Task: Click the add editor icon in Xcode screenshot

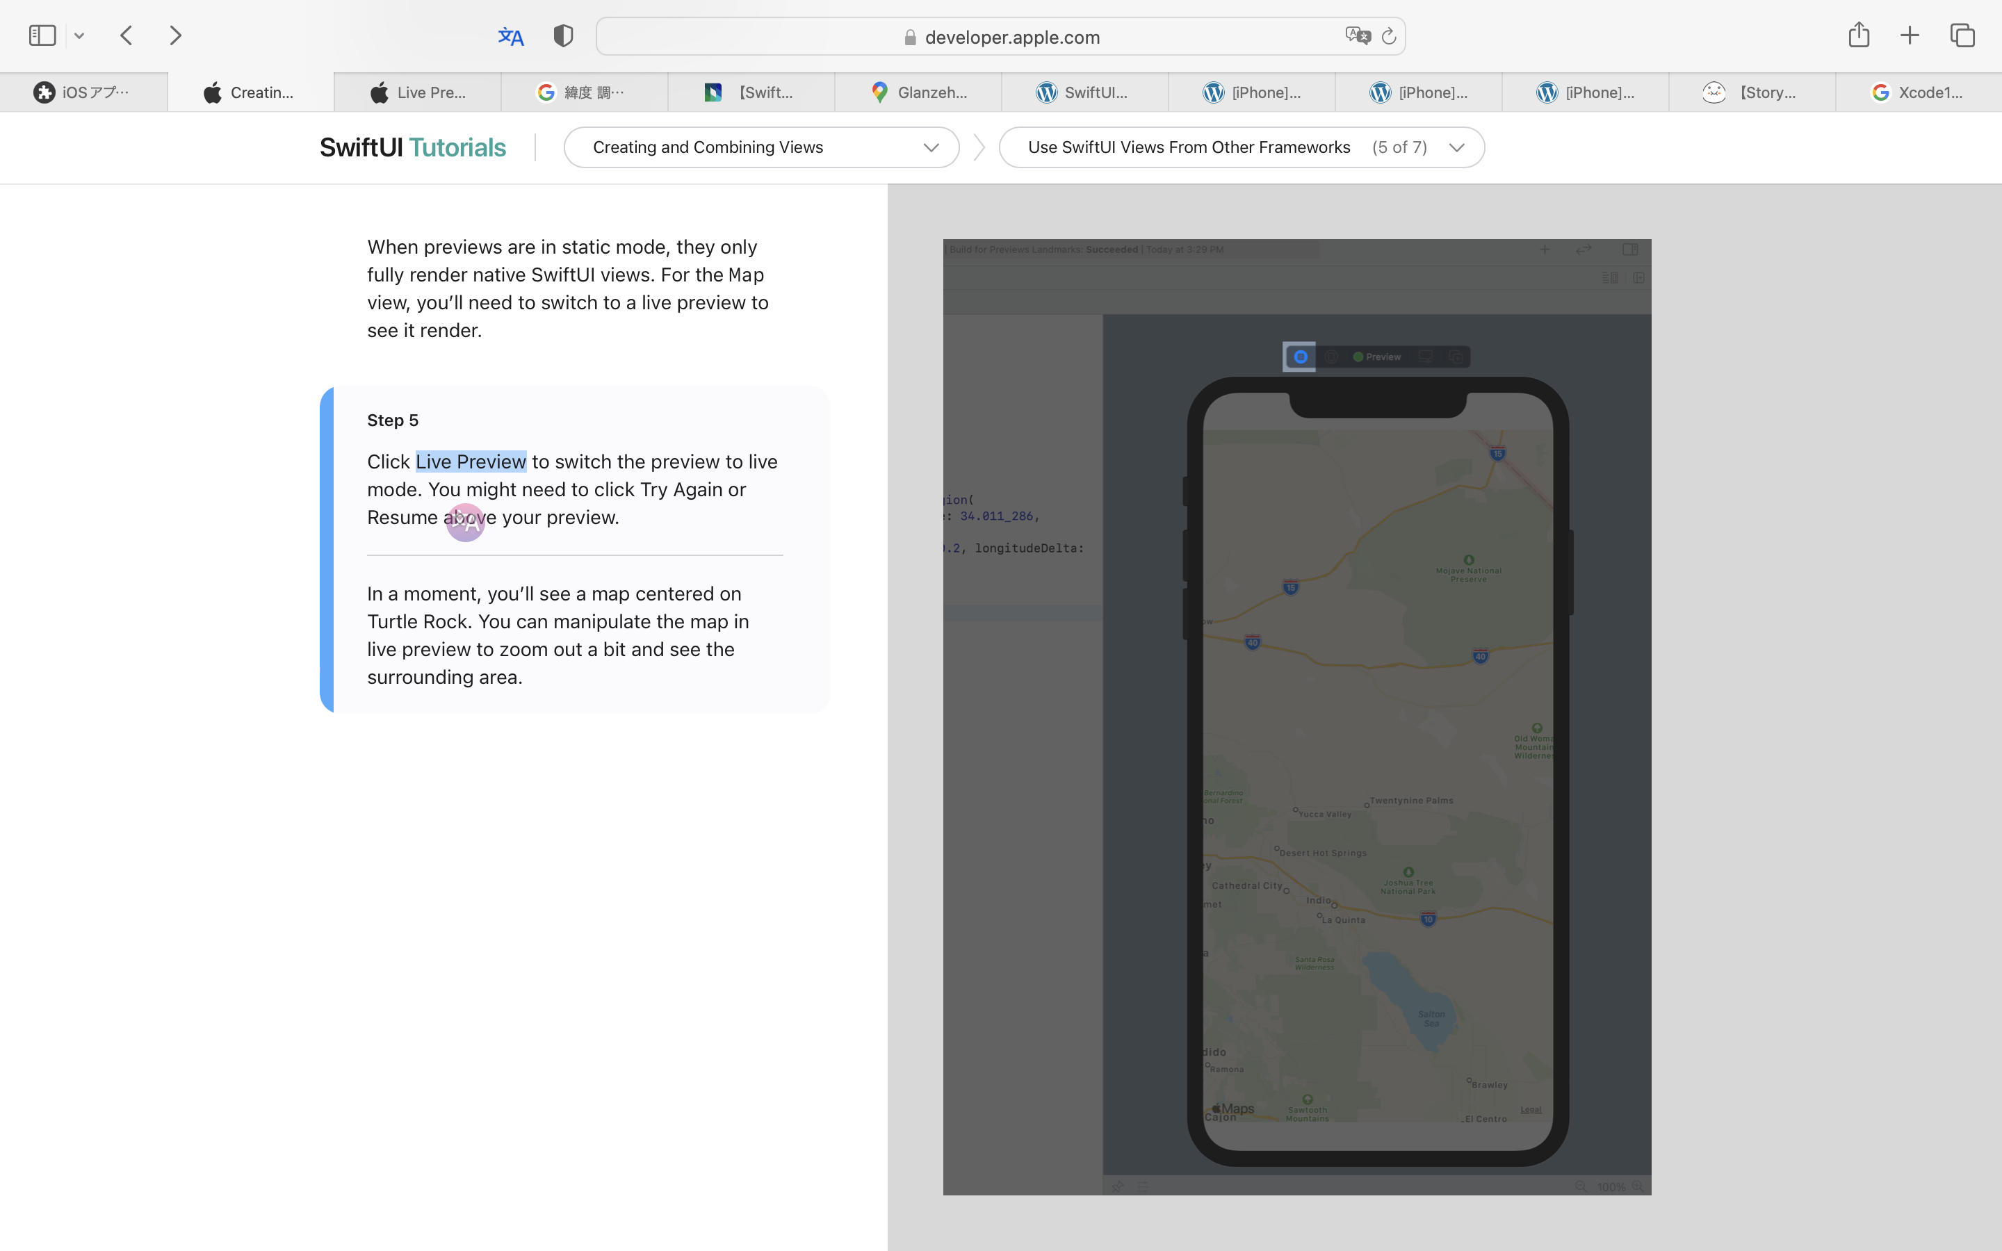Action: coord(1639,277)
